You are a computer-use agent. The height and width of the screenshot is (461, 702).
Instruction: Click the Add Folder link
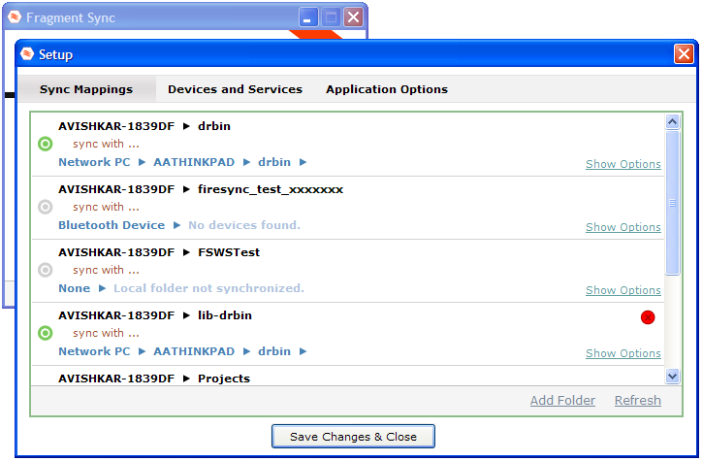click(x=562, y=400)
